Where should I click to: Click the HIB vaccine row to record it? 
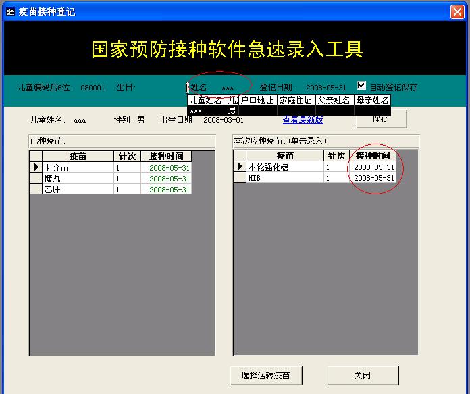click(x=284, y=177)
